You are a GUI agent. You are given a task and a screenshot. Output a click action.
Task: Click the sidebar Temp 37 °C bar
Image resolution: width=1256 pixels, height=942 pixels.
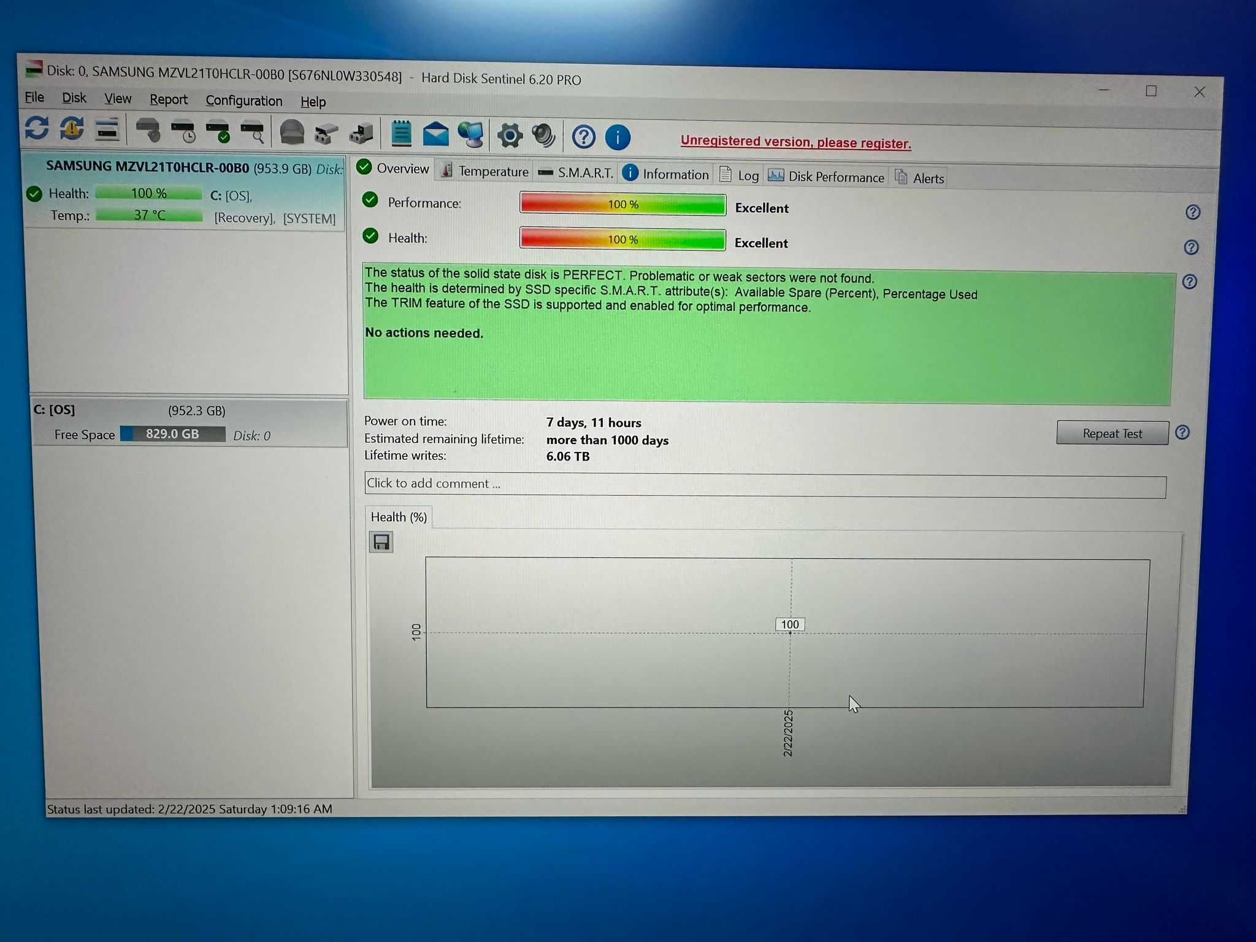[x=149, y=215]
